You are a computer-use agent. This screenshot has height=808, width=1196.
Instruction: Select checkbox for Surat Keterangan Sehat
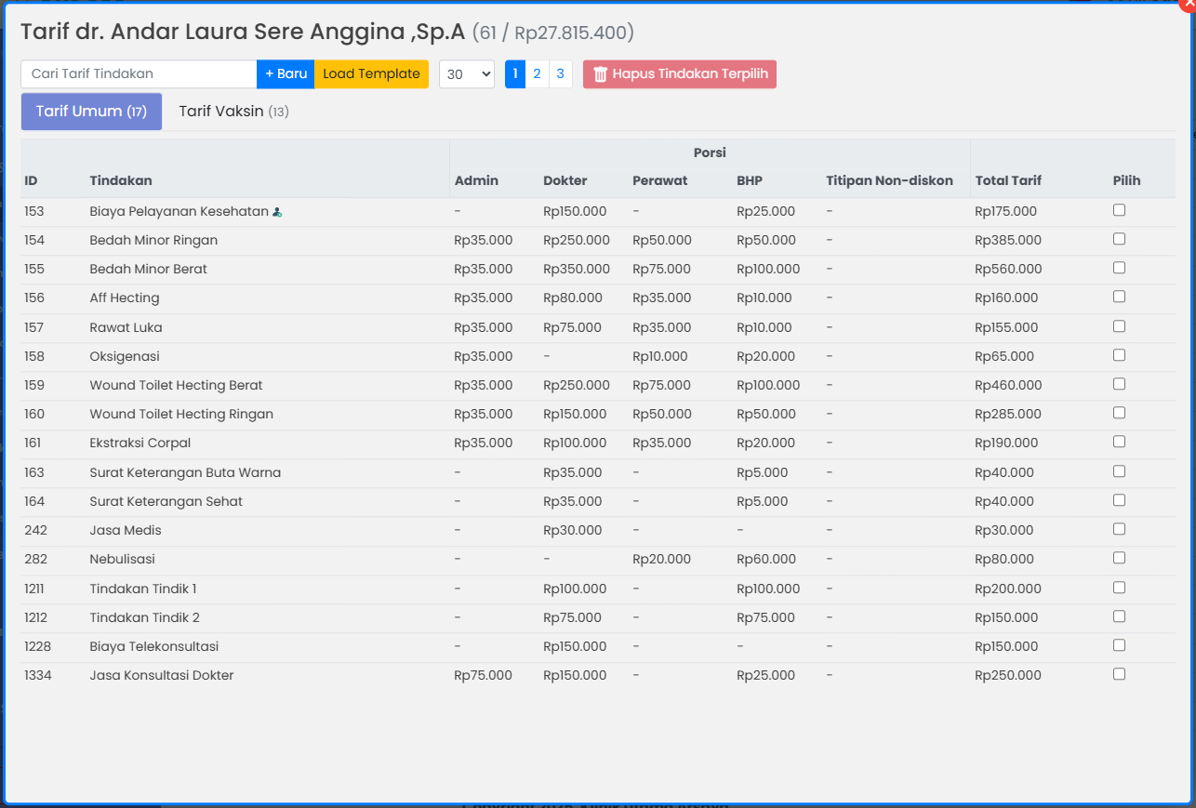click(1119, 500)
